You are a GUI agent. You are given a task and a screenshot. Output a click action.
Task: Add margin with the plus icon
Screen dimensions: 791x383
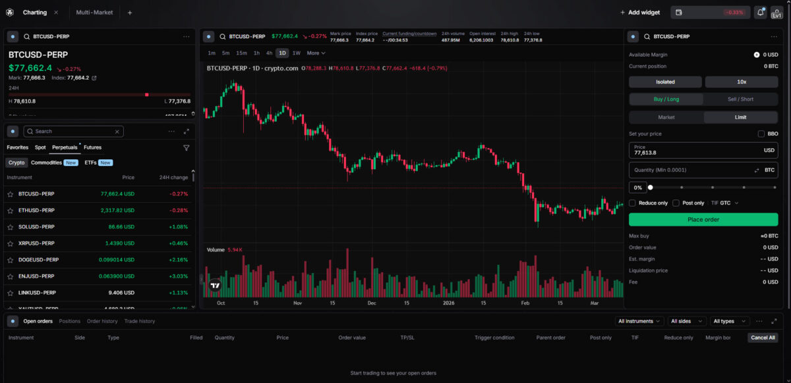757,55
